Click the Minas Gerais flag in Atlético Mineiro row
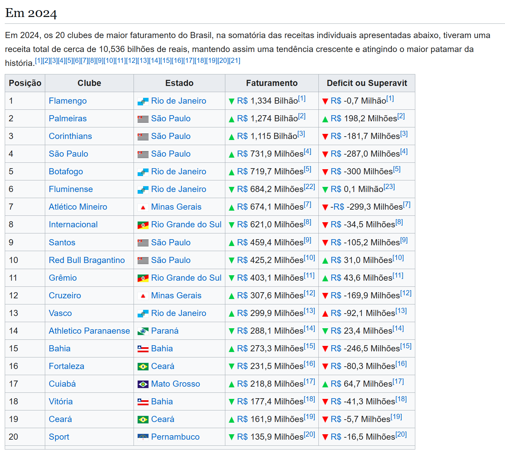This screenshot has height=457, width=505. coord(143,207)
